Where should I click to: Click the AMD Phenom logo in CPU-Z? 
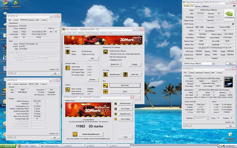tap(229, 82)
